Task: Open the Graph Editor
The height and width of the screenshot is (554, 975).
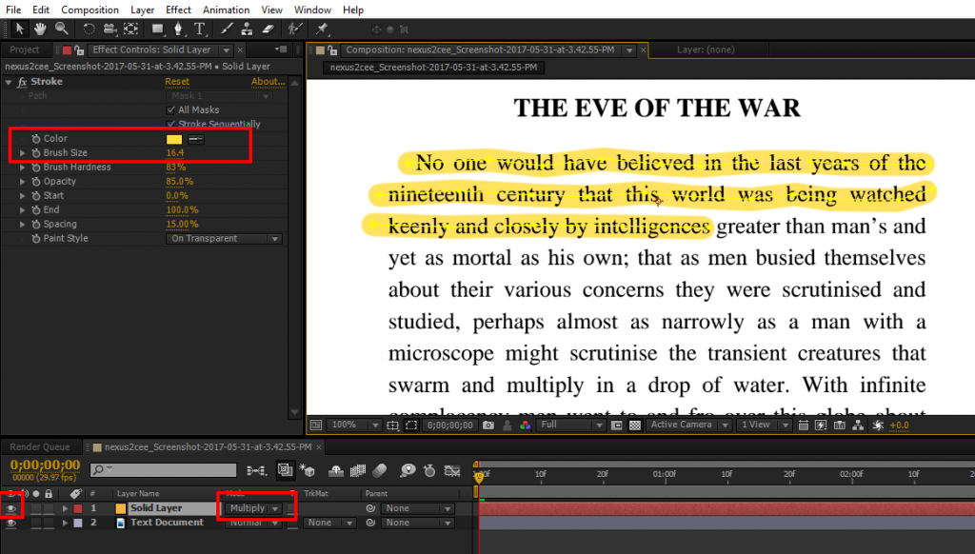Action: [451, 469]
